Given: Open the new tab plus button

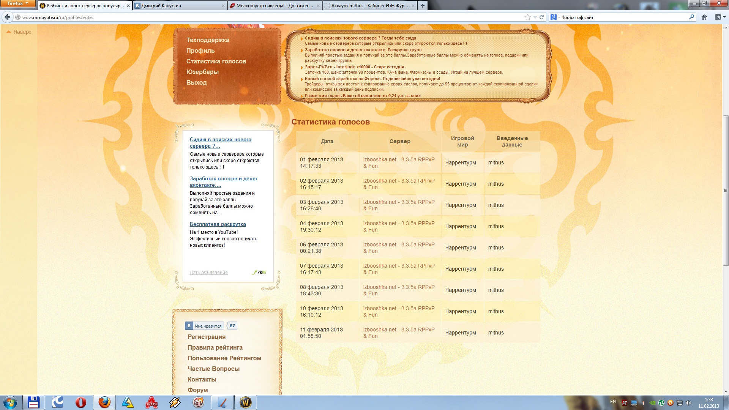Looking at the screenshot, I should pyautogui.click(x=422, y=6).
